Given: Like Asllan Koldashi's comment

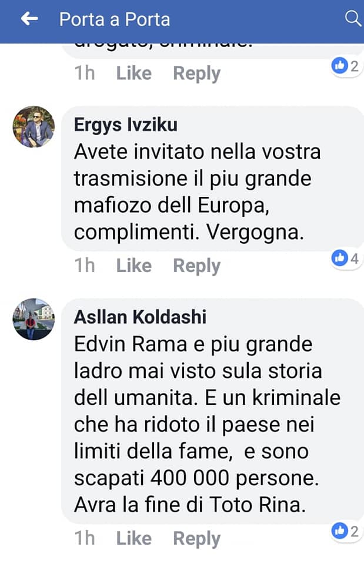Looking at the screenshot, I should [134, 539].
